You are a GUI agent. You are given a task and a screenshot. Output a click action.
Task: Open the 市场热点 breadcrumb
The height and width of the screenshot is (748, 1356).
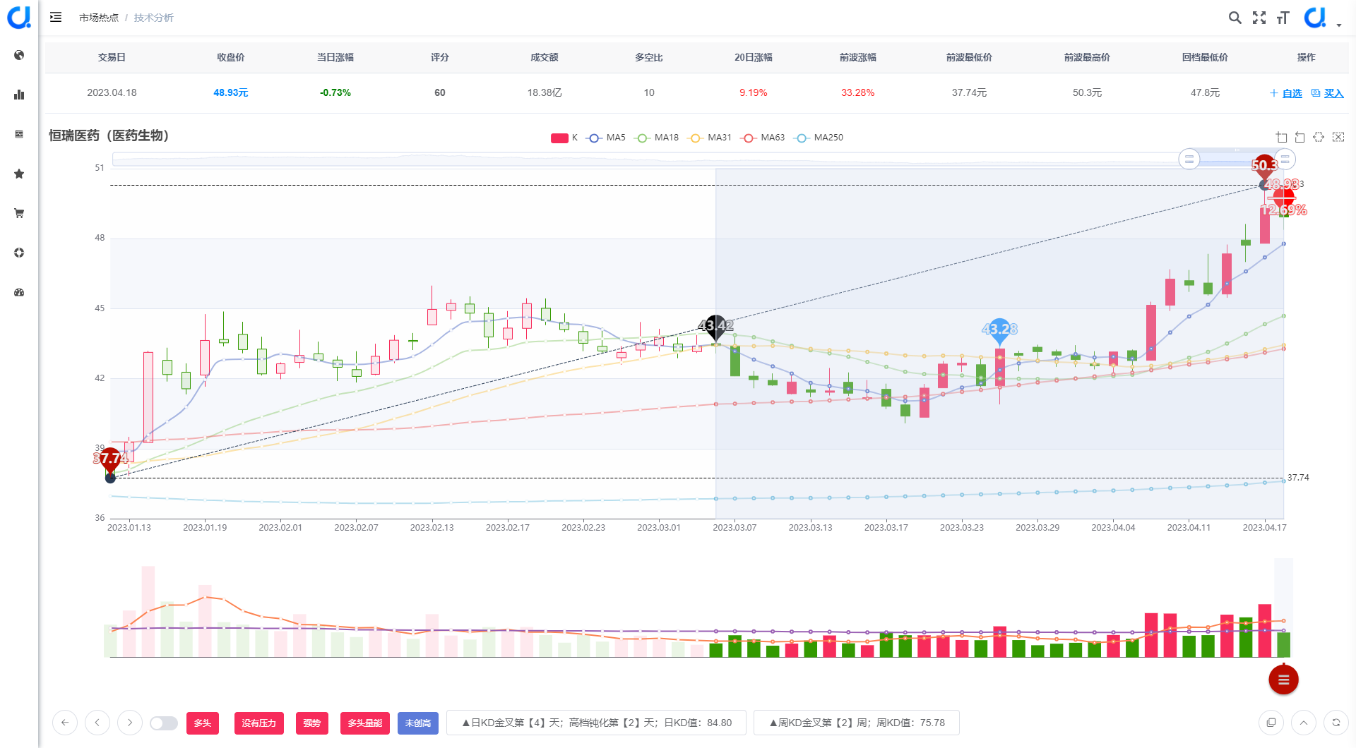99,18
